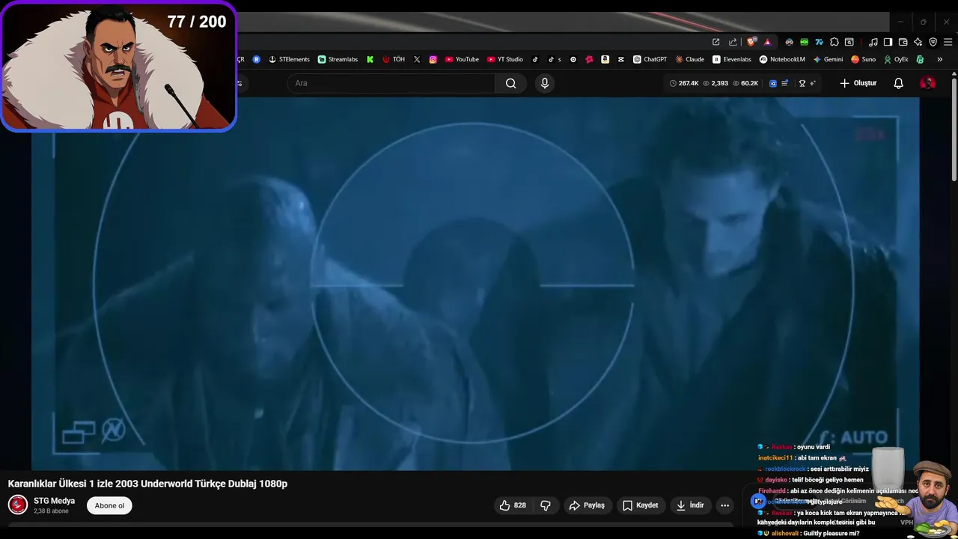The width and height of the screenshot is (958, 539).
Task: Open the Elevenlabs bookmark
Action: pos(732,59)
